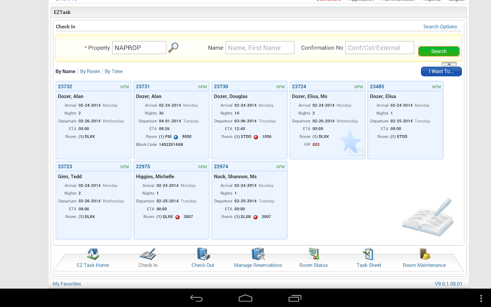Click red status dot on Higgins reservation
This screenshot has width=491, height=307.
(177, 217)
